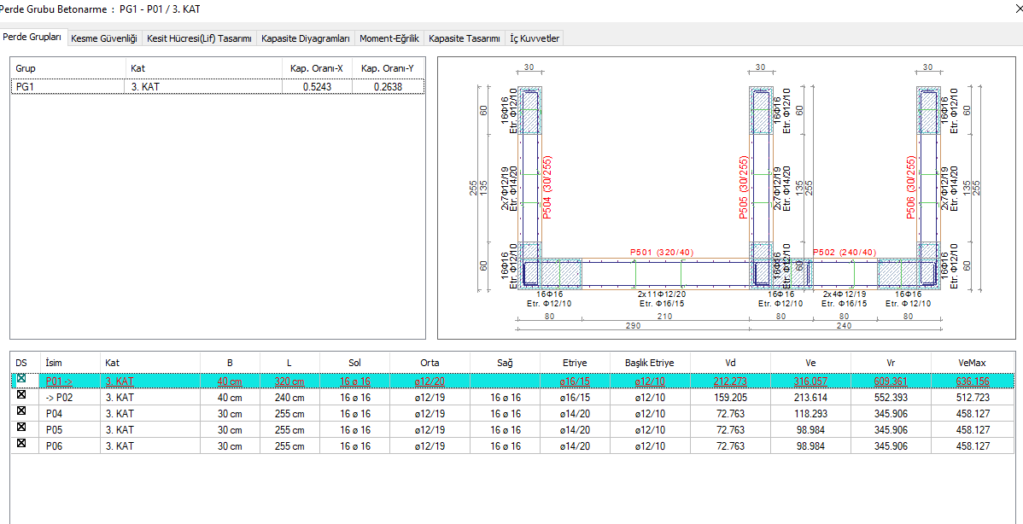Click the Kap. Oranı-Y column header
Image resolution: width=1023 pixels, height=524 pixels.
coord(389,67)
